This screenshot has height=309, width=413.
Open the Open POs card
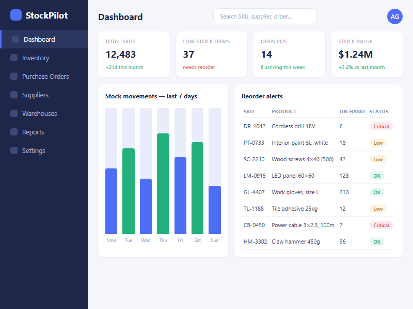tap(289, 55)
